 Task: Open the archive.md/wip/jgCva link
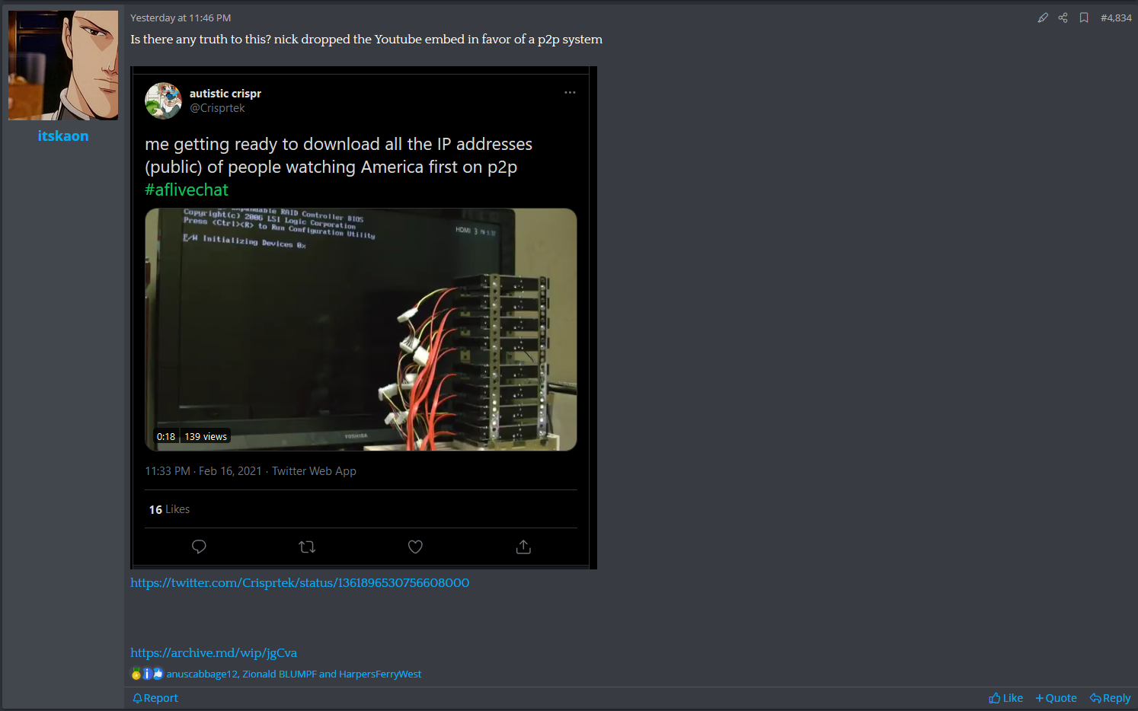pyautogui.click(x=213, y=652)
